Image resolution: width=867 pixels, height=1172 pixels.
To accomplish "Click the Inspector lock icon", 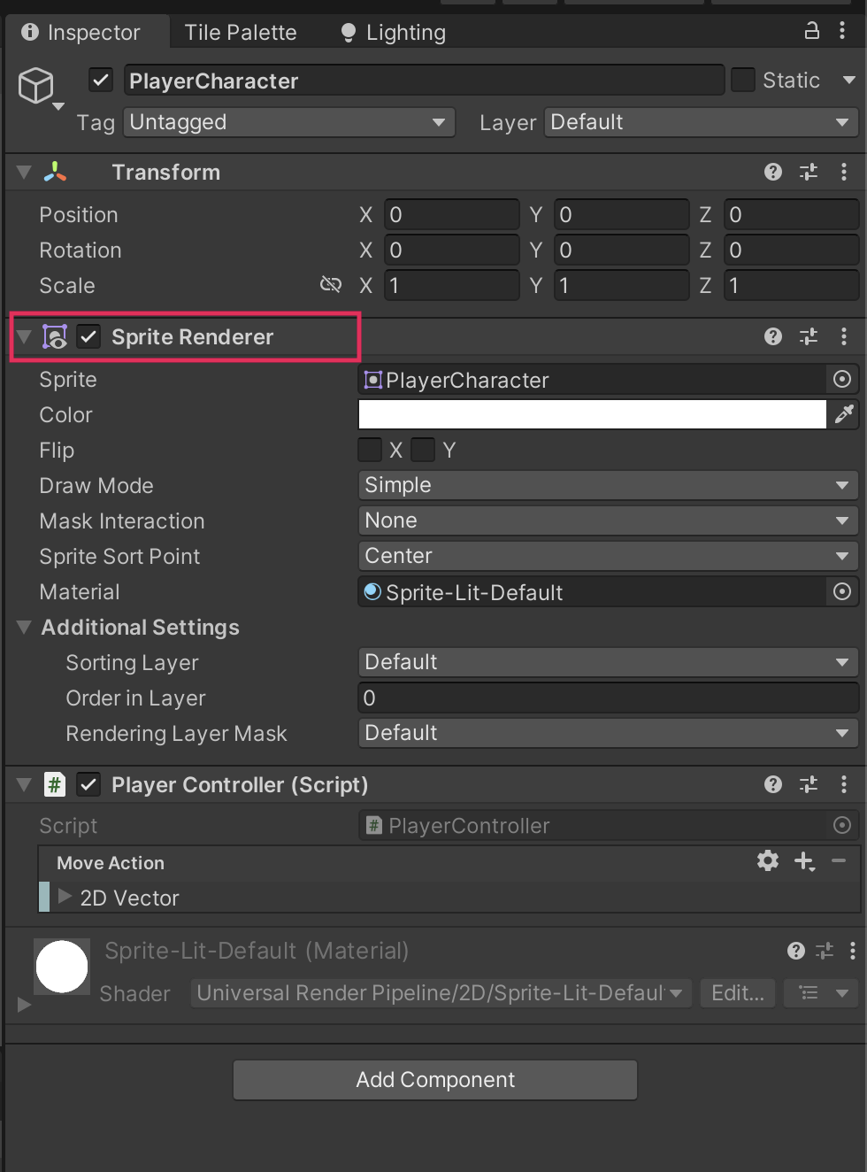I will pos(811,31).
